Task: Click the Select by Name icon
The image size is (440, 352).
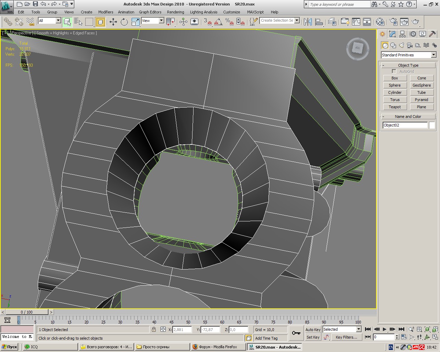Action: pyautogui.click(x=78, y=22)
